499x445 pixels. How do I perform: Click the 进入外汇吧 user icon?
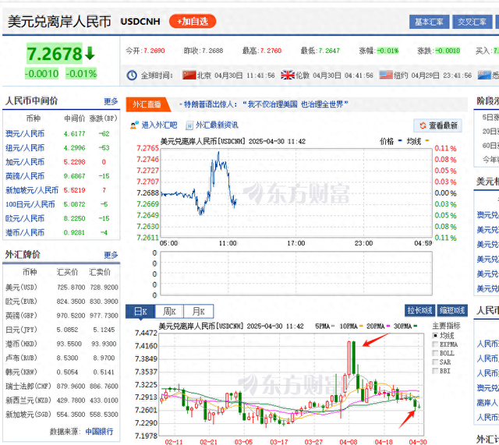(x=134, y=125)
